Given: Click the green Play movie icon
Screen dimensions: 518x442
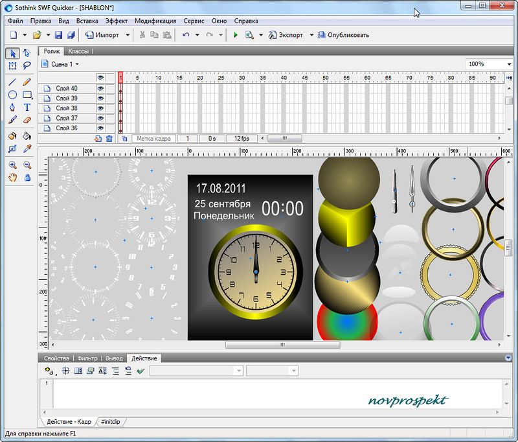Looking at the screenshot, I should point(236,35).
